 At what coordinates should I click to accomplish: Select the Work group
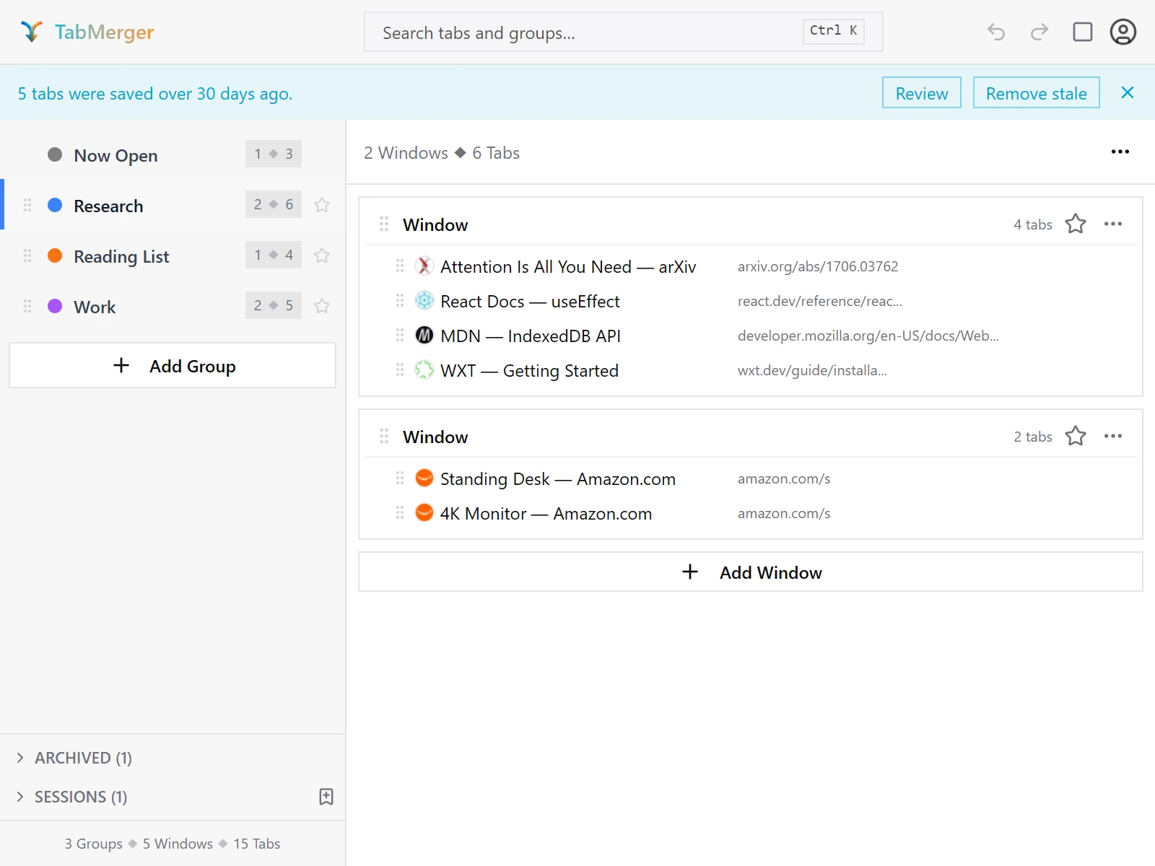[173, 306]
